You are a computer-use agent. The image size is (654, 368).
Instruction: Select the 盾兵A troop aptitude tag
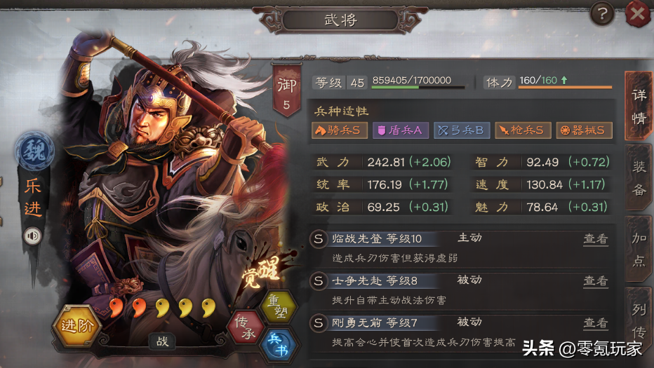tap(401, 130)
